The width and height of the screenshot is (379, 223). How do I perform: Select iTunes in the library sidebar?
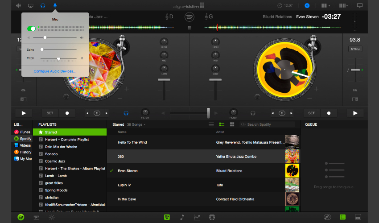(23, 132)
